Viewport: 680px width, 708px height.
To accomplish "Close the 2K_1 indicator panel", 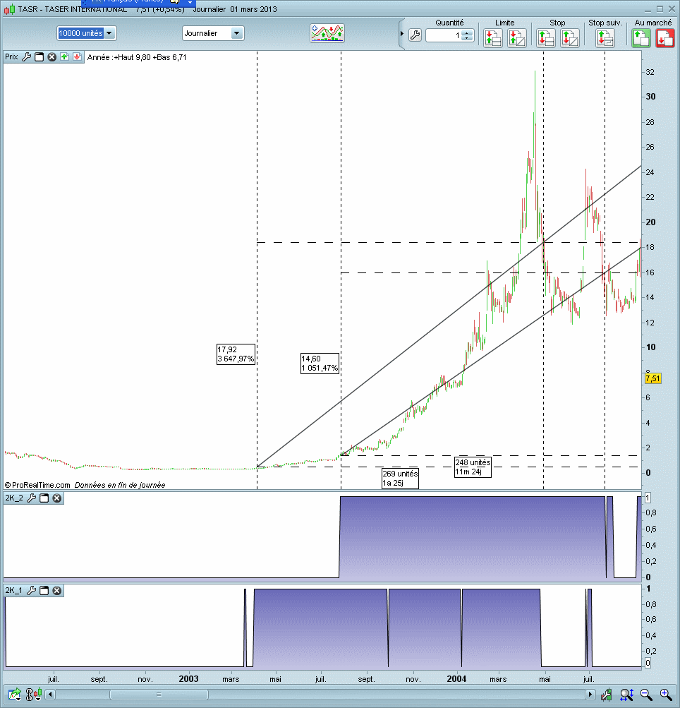I will point(57,591).
